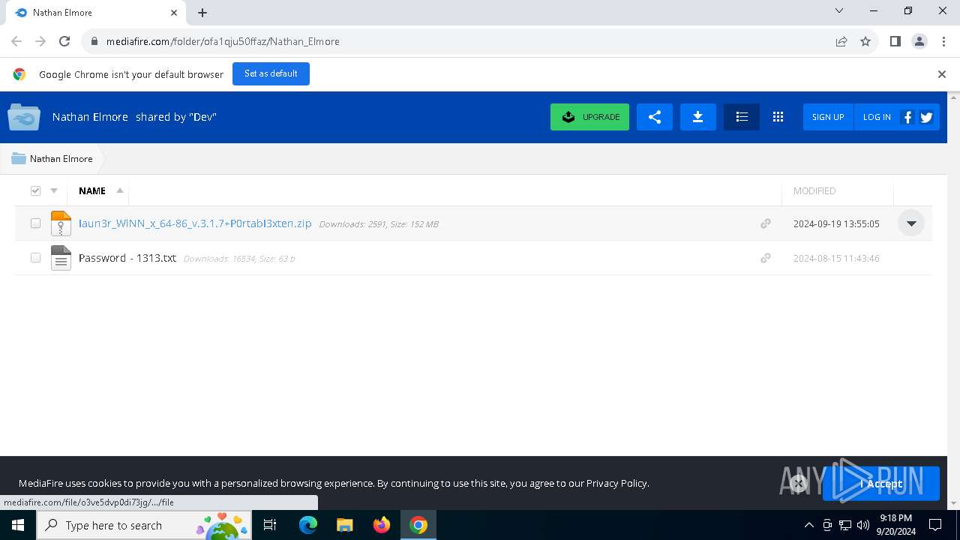Open the share folder icon button

click(x=655, y=117)
